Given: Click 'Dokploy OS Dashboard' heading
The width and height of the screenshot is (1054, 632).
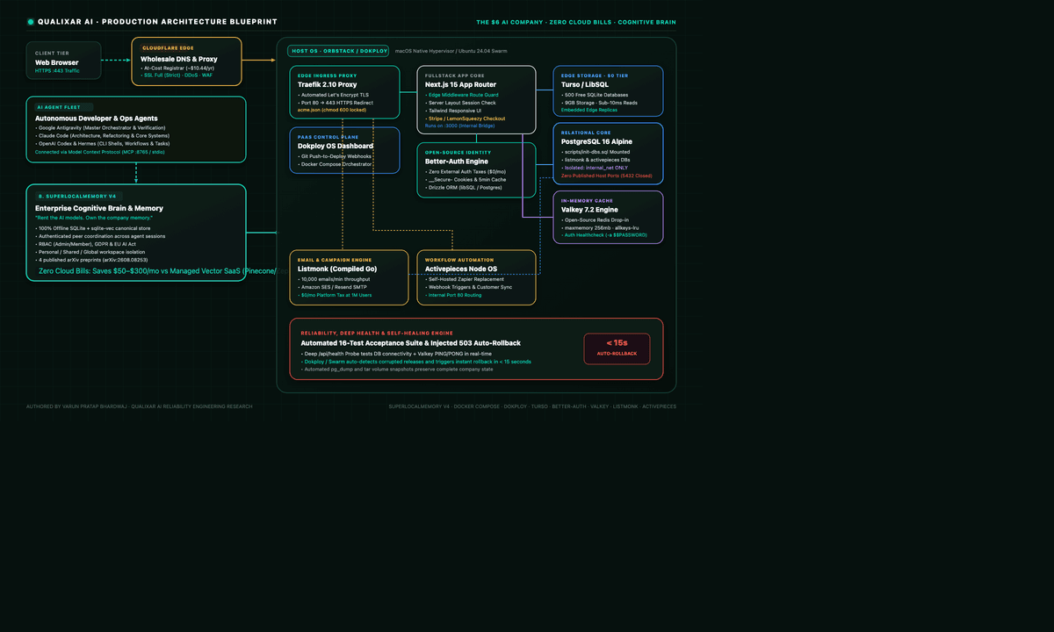Looking at the screenshot, I should click(x=336, y=146).
